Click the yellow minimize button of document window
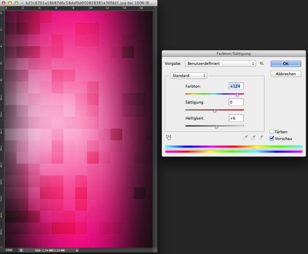Screen dimensions: 308x254 [10, 3]
